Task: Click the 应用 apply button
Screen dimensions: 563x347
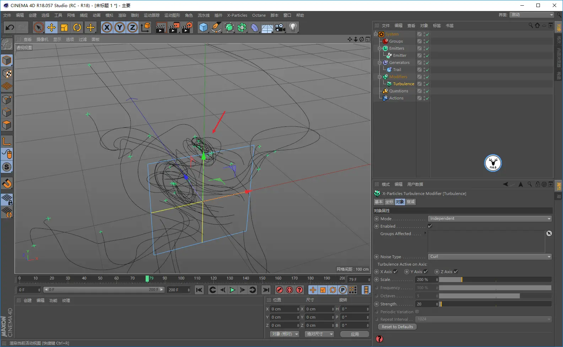Action: point(354,334)
